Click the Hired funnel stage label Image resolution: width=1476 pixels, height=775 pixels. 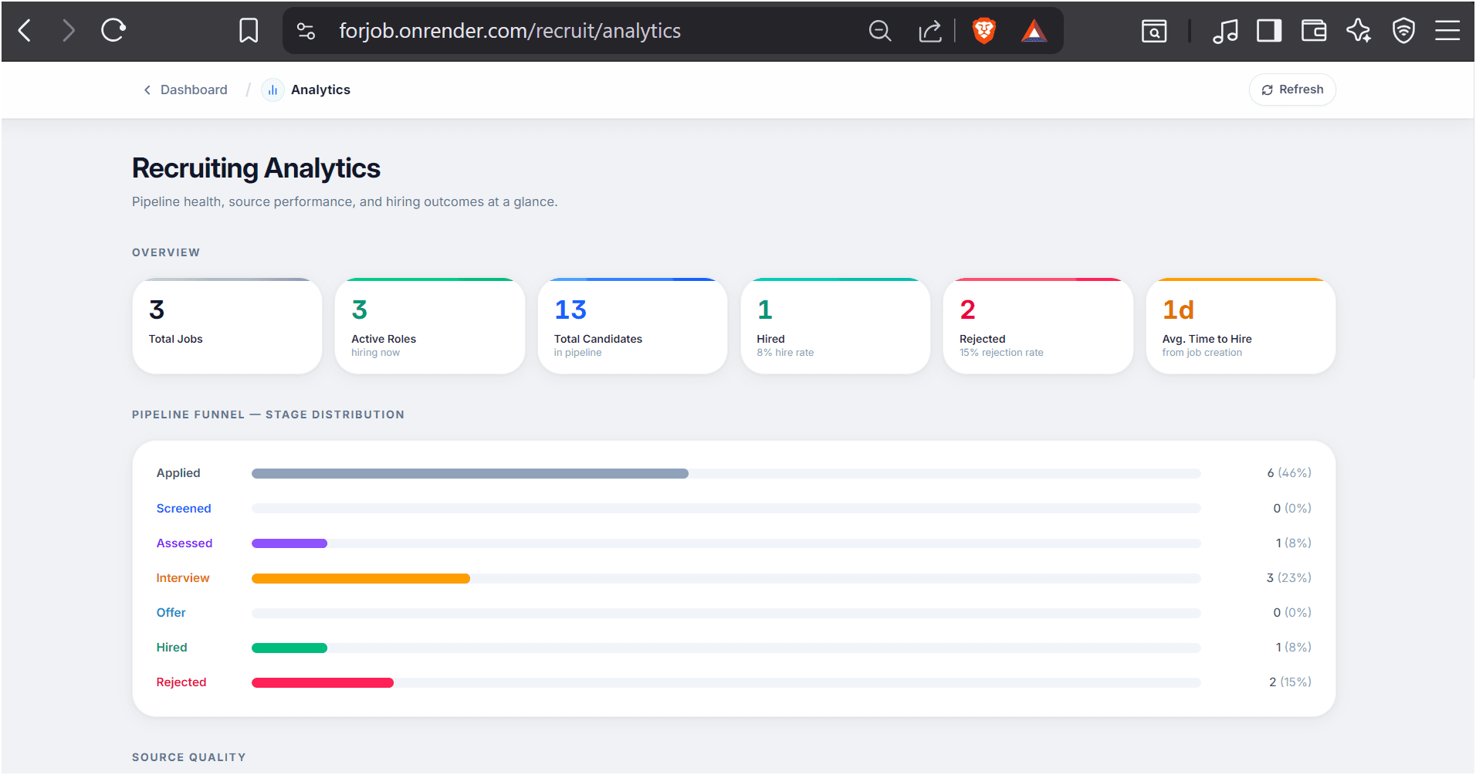(172, 648)
